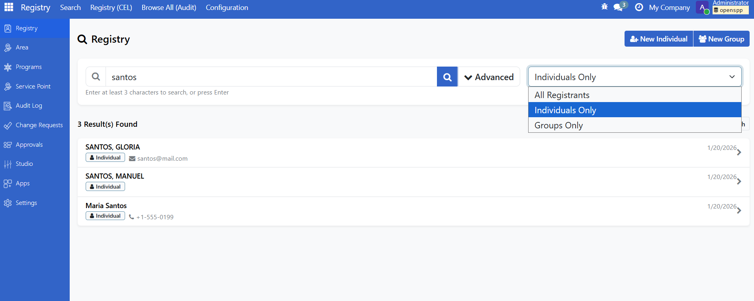The height and width of the screenshot is (301, 754).
Task: Open the SANTOS, GLORIA row chevron
Action: [739, 152]
